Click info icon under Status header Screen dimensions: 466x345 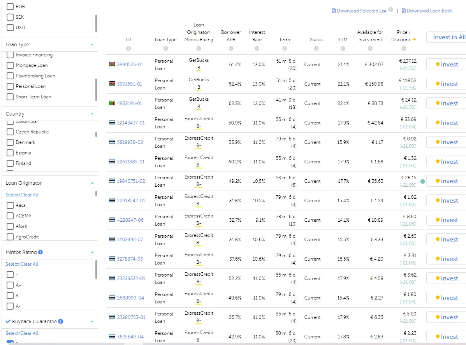click(x=316, y=48)
